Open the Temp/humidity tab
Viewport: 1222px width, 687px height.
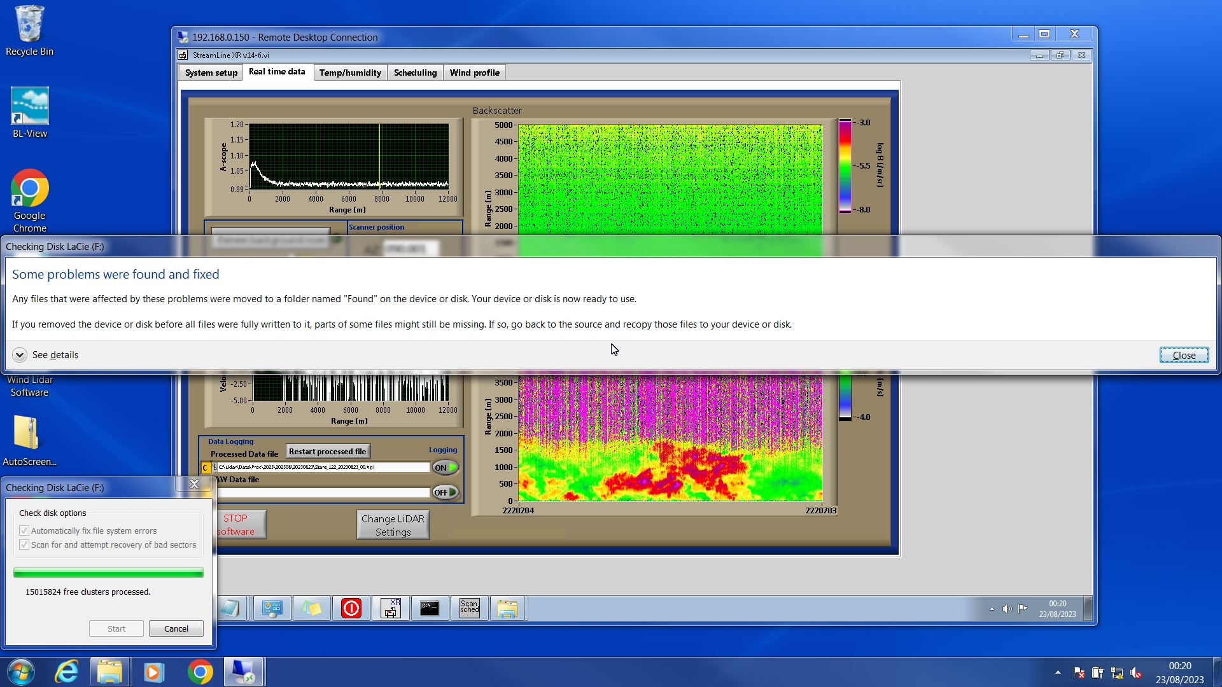(x=350, y=73)
